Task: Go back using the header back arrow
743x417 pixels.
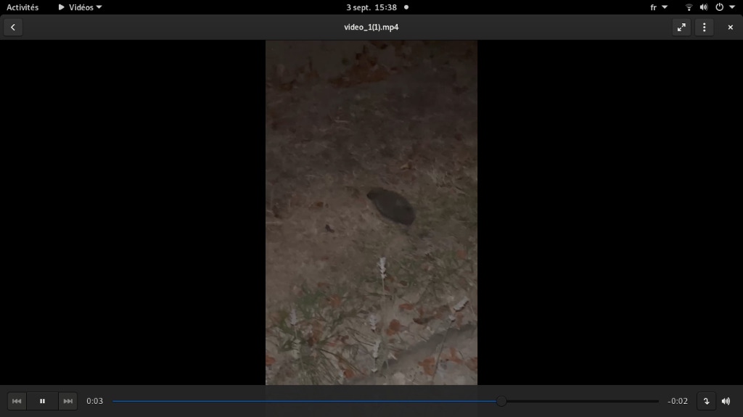Action: [x=12, y=28]
